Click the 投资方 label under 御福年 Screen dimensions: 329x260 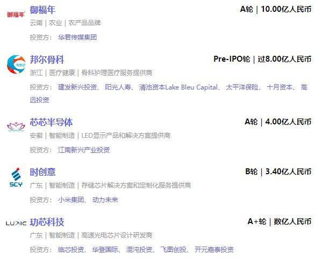pyautogui.click(x=41, y=38)
